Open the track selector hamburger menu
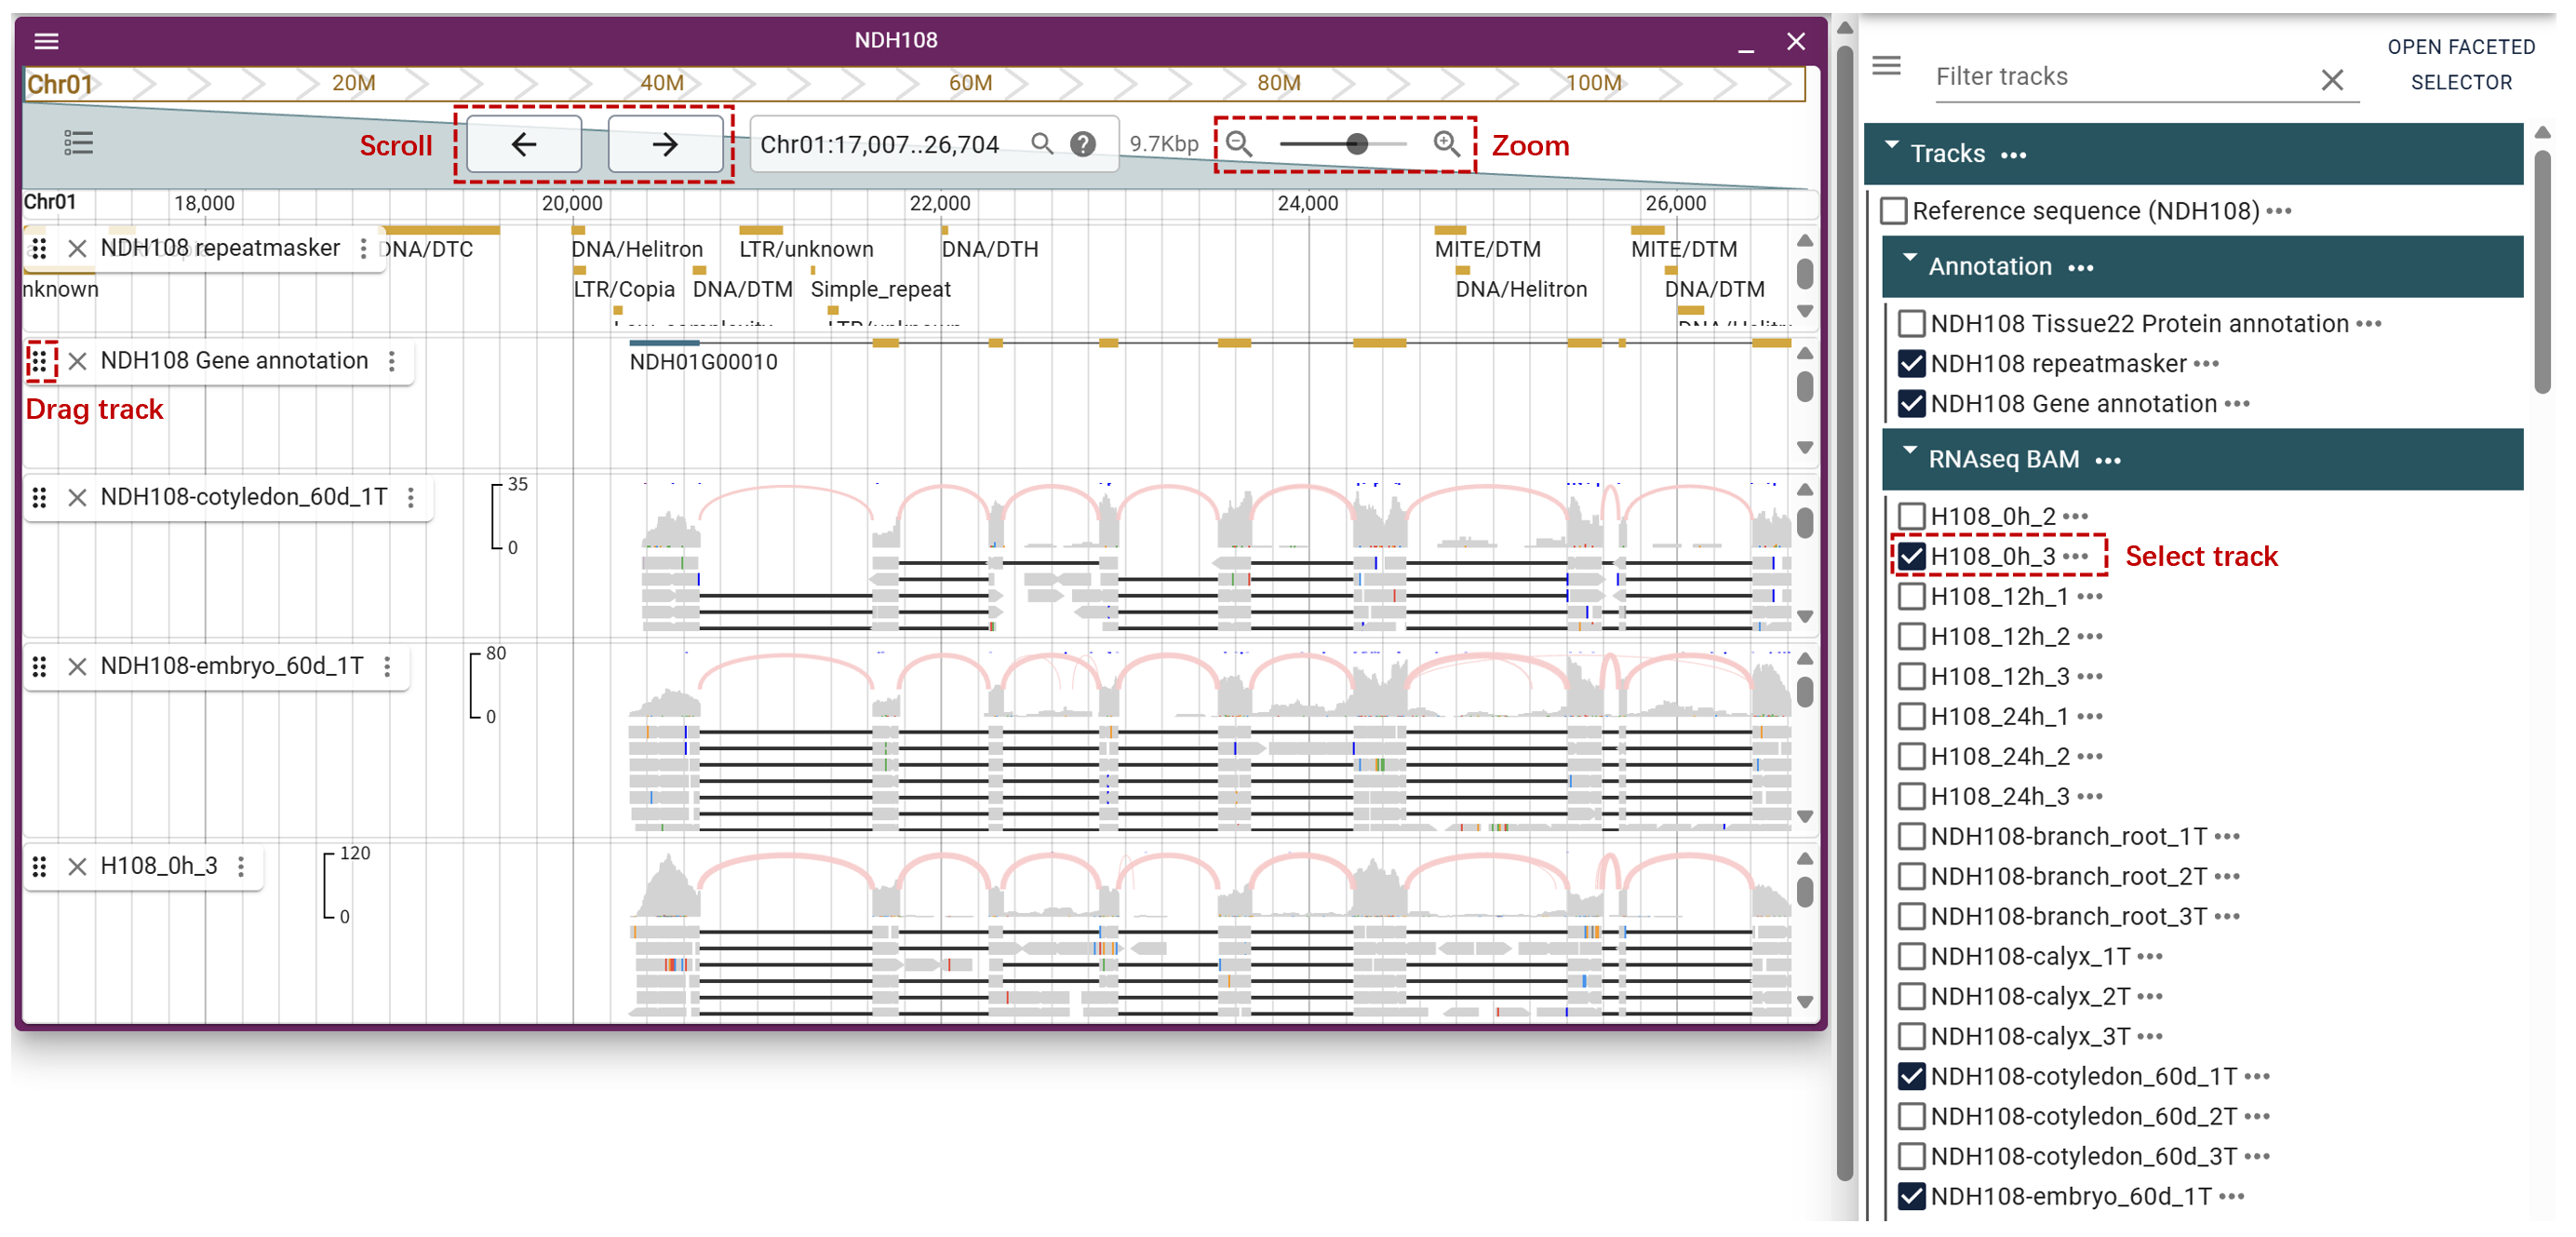Screen dimensions: 2576x1237 [x=1886, y=66]
